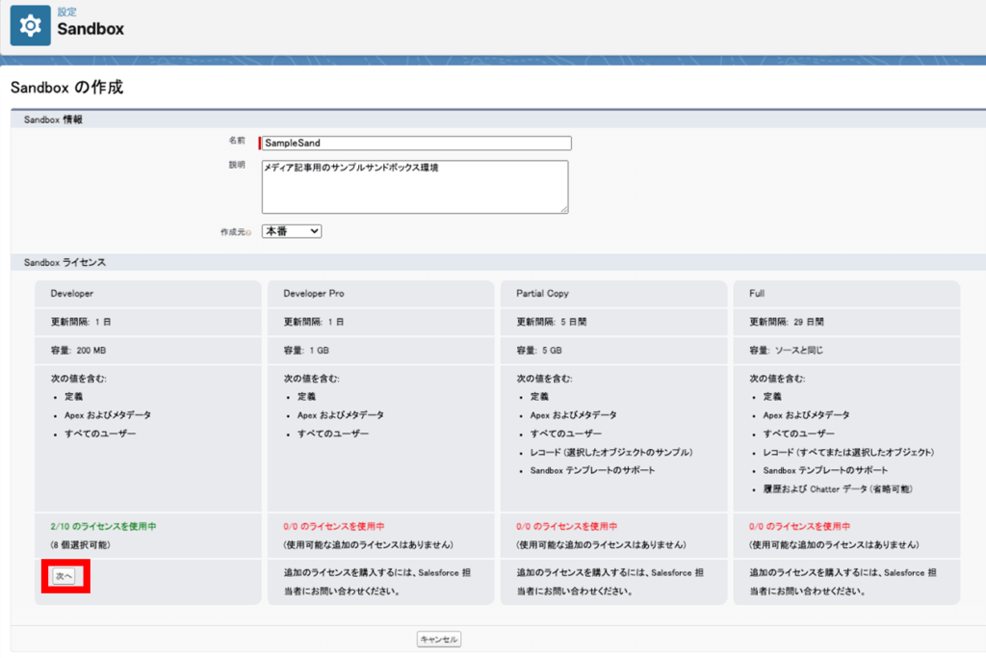Click the help icon next to 作成元
The image size is (986, 658).
pos(248,230)
